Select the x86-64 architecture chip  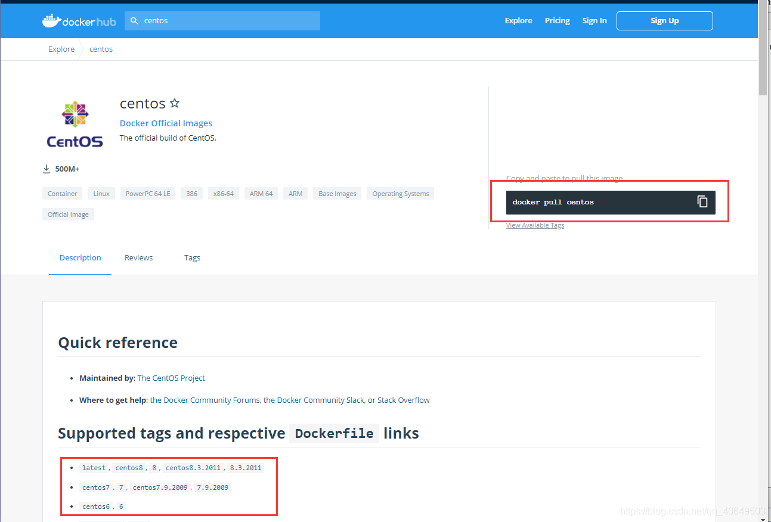tap(224, 194)
